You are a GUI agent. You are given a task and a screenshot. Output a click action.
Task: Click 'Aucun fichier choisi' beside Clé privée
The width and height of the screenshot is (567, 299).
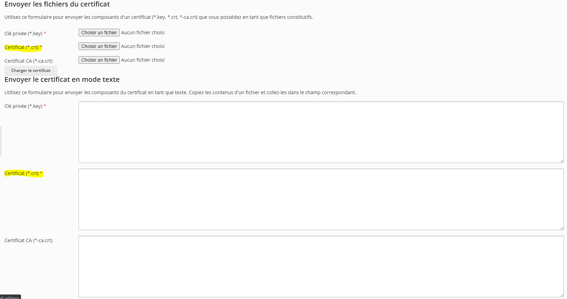tap(143, 33)
